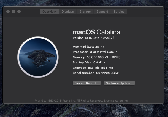
Task: Select the Service tab
Action: coord(119,12)
